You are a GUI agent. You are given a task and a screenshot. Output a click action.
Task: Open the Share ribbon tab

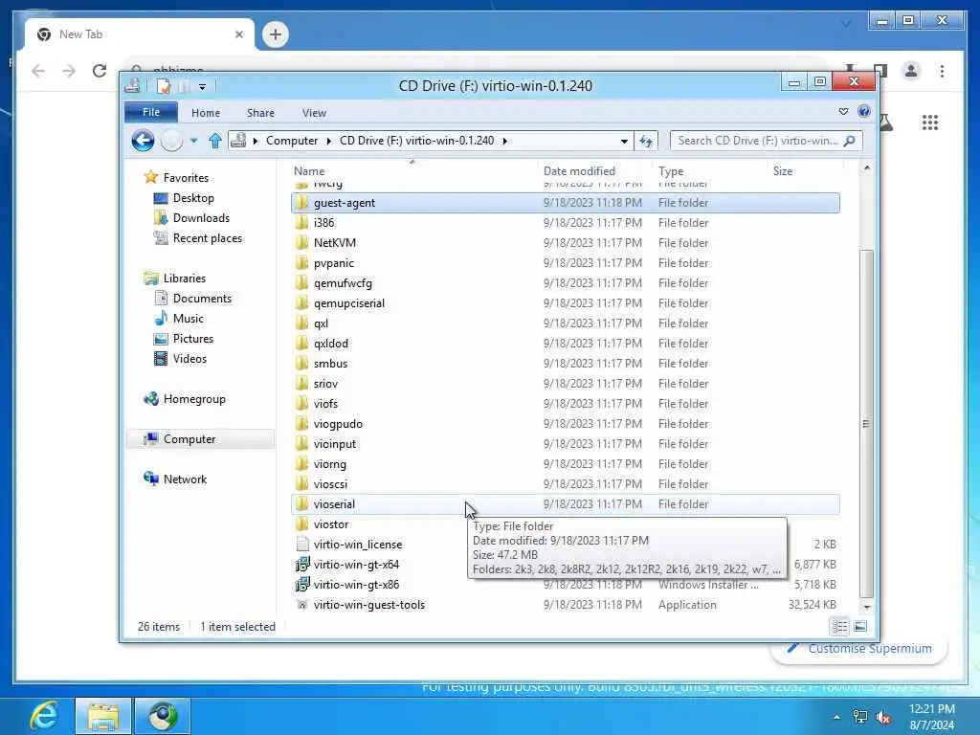[x=260, y=113]
